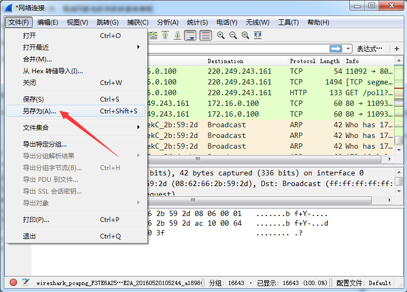Screen dimensions: 407x292
Task: Open the 统计(S) menu
Action: 197,22
